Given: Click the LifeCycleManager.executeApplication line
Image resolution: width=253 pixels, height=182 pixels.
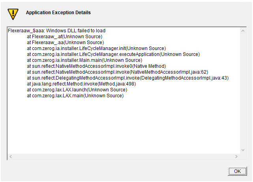Looking at the screenshot, I should click(x=113, y=54).
